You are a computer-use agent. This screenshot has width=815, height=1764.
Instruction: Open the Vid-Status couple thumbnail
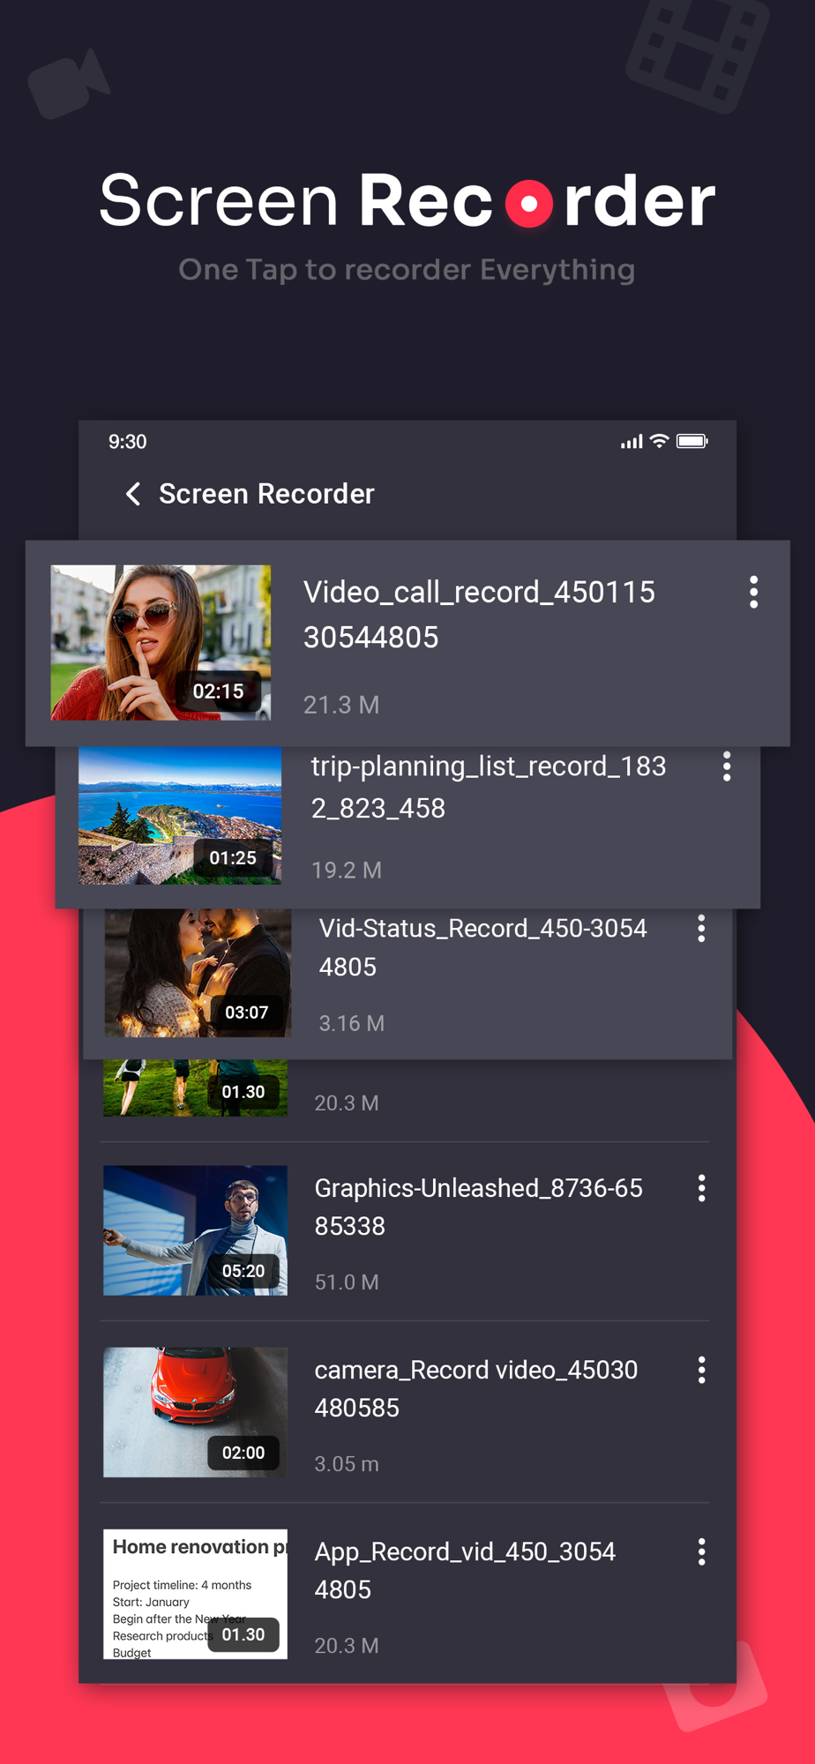pos(198,973)
